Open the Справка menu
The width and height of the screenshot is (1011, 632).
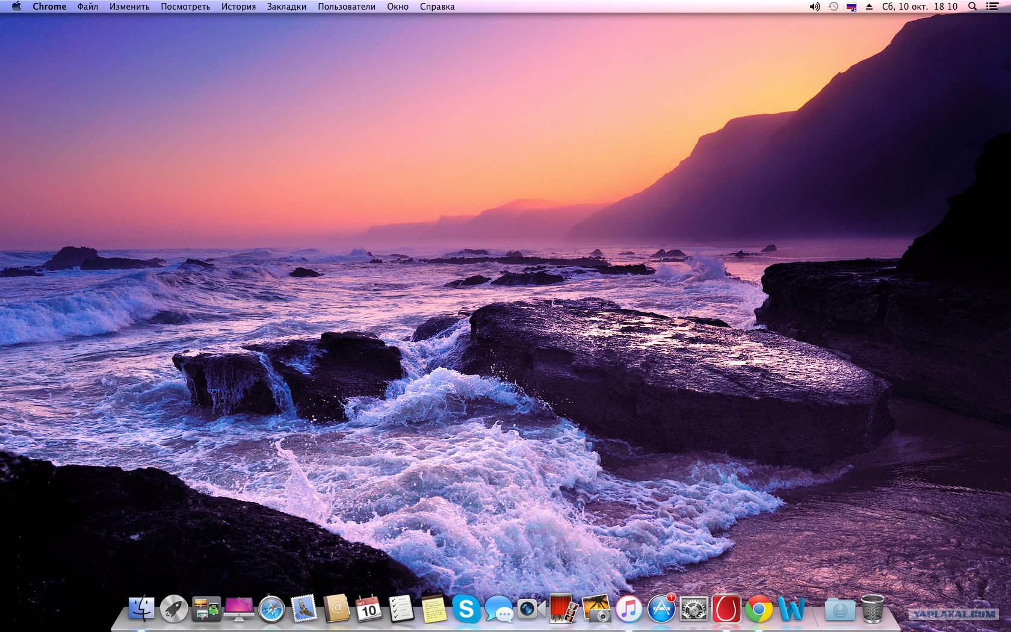[x=437, y=7]
